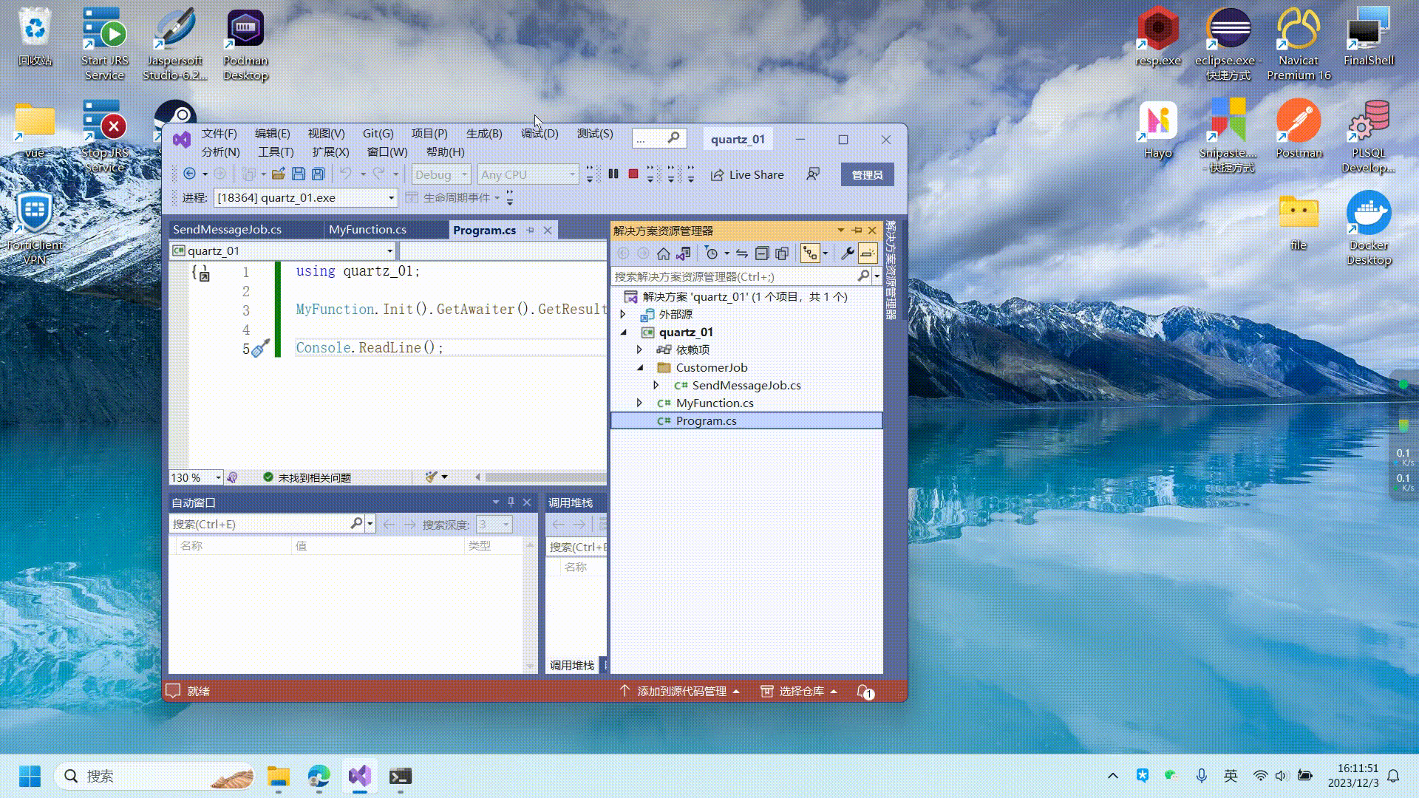Click the Undo toolbar icon
This screenshot has height=798, width=1419.
[345, 174]
